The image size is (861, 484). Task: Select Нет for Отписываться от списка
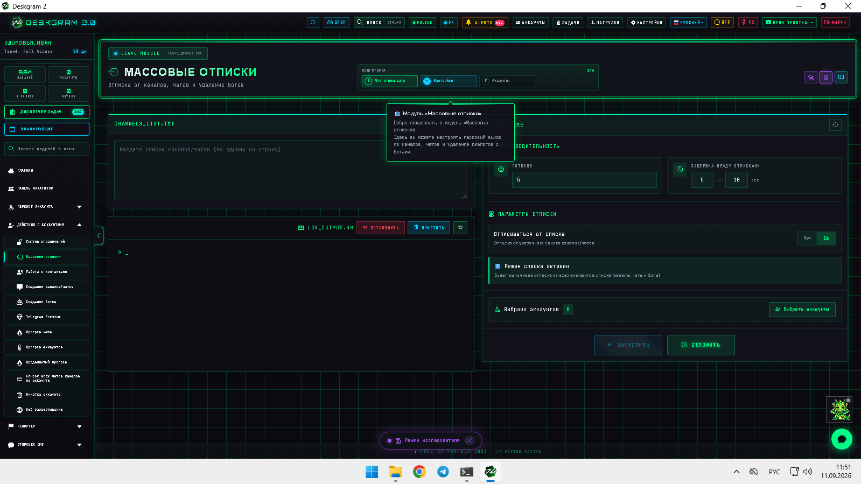click(807, 238)
